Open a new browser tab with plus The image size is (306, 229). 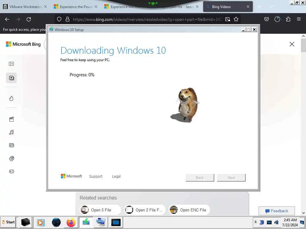259,7
